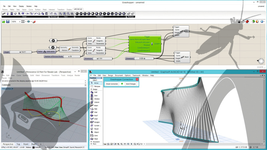This screenshot has height=150, width=267.
Task: Toggle Gumball in Rhino status bar
Action: click(72, 147)
